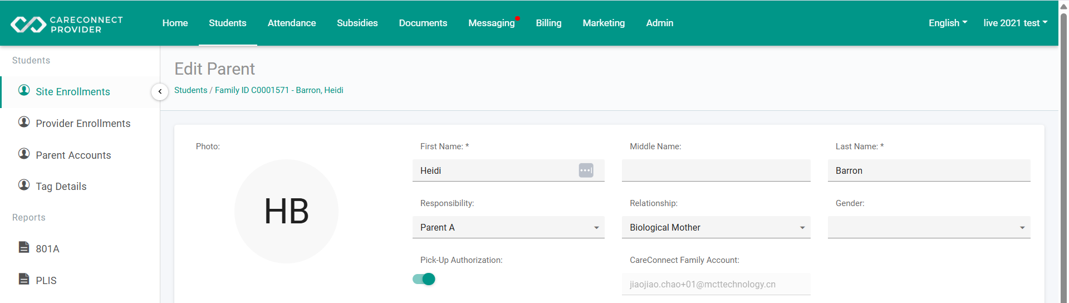
Task: Click the empty Middle Name field
Action: click(x=716, y=170)
